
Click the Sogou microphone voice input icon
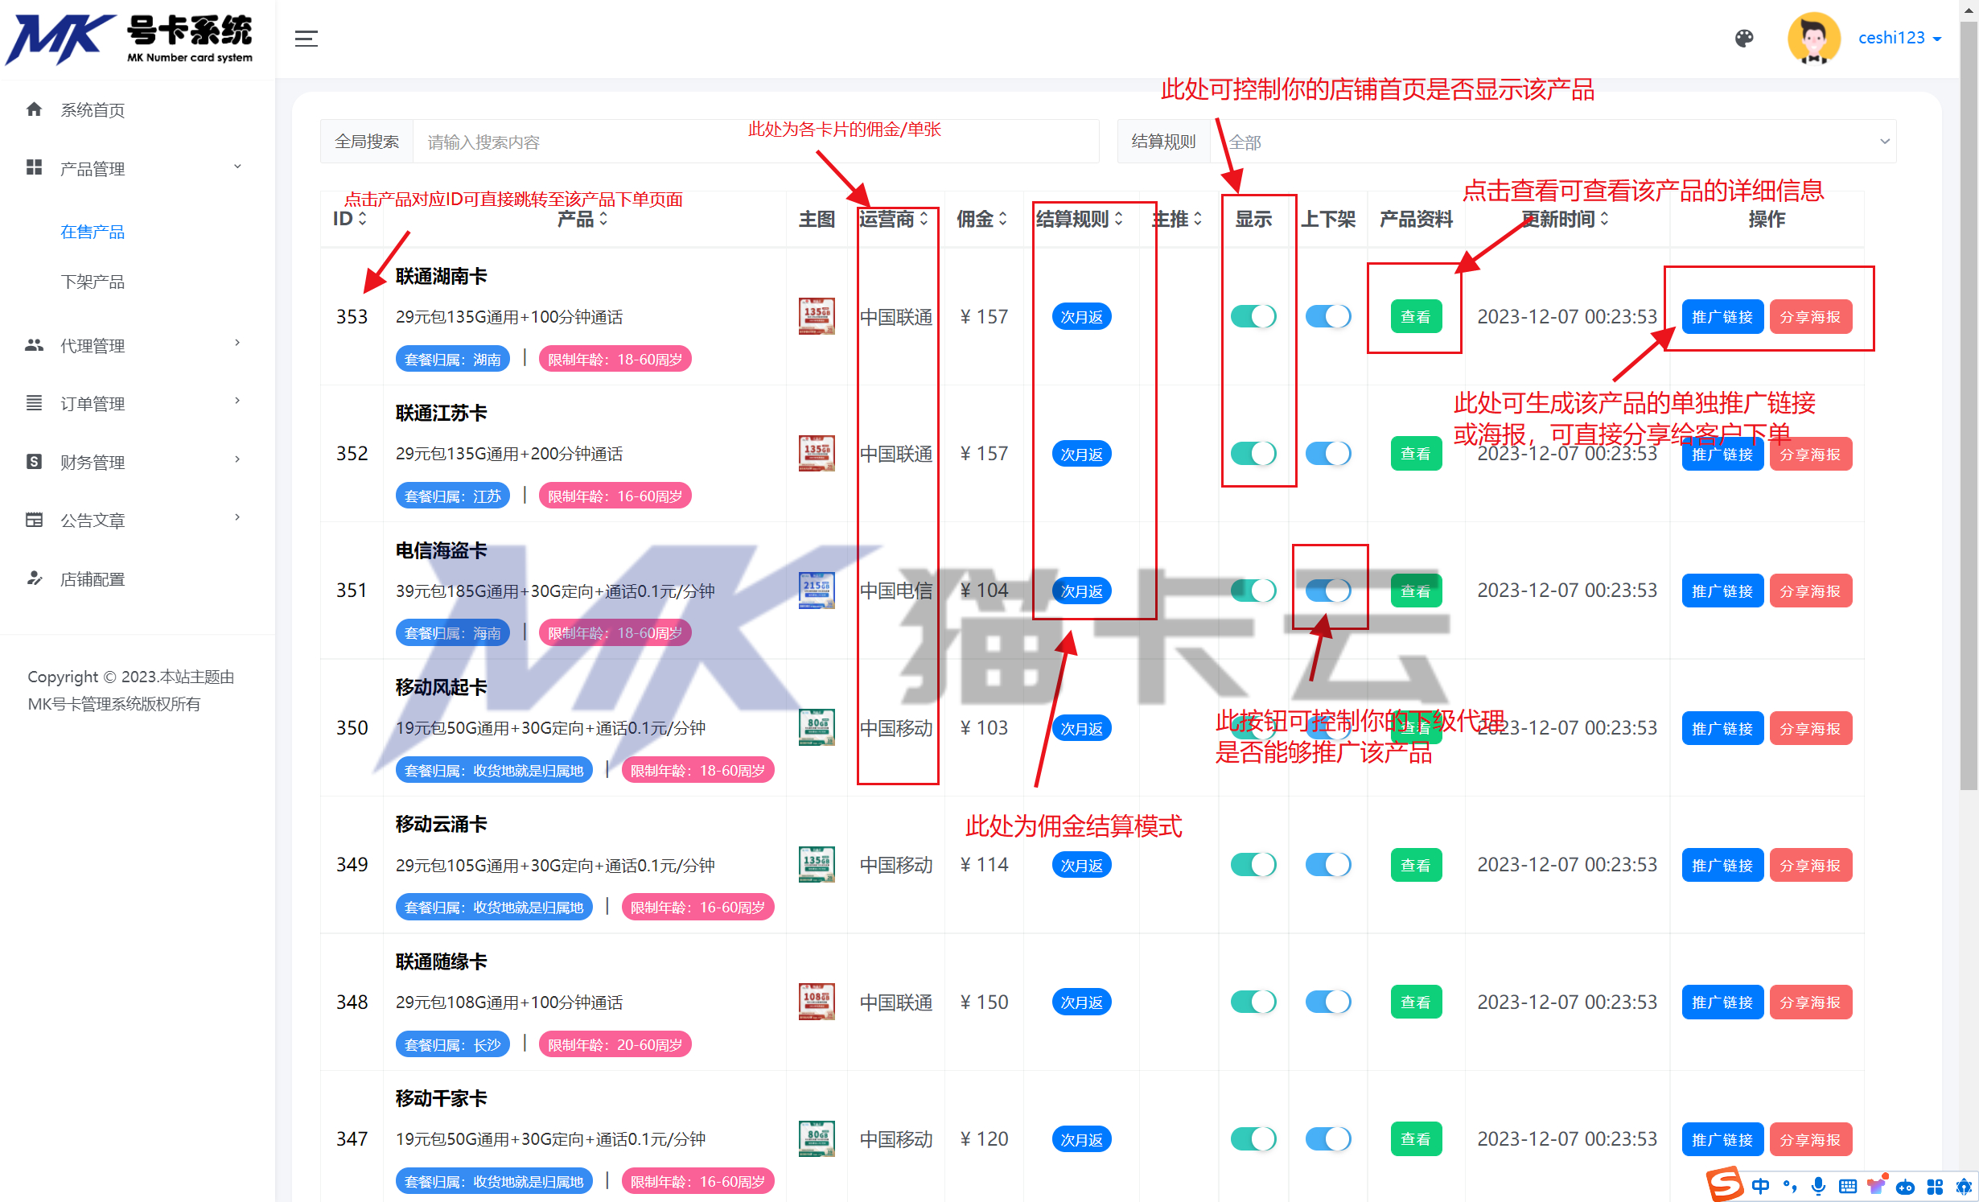pos(1818,1186)
